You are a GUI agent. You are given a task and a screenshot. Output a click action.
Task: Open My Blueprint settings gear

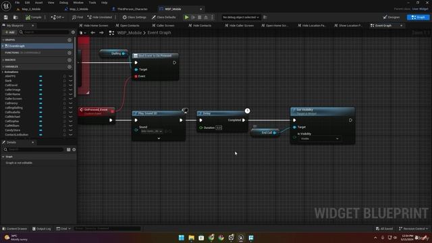(x=73, y=32)
